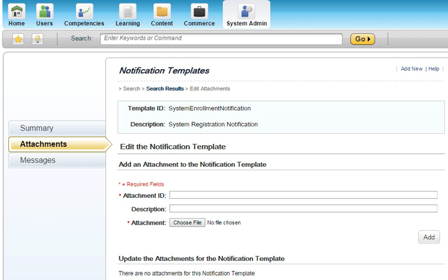Click the lightbulb tips icon
448x280 pixels.
click(37, 39)
